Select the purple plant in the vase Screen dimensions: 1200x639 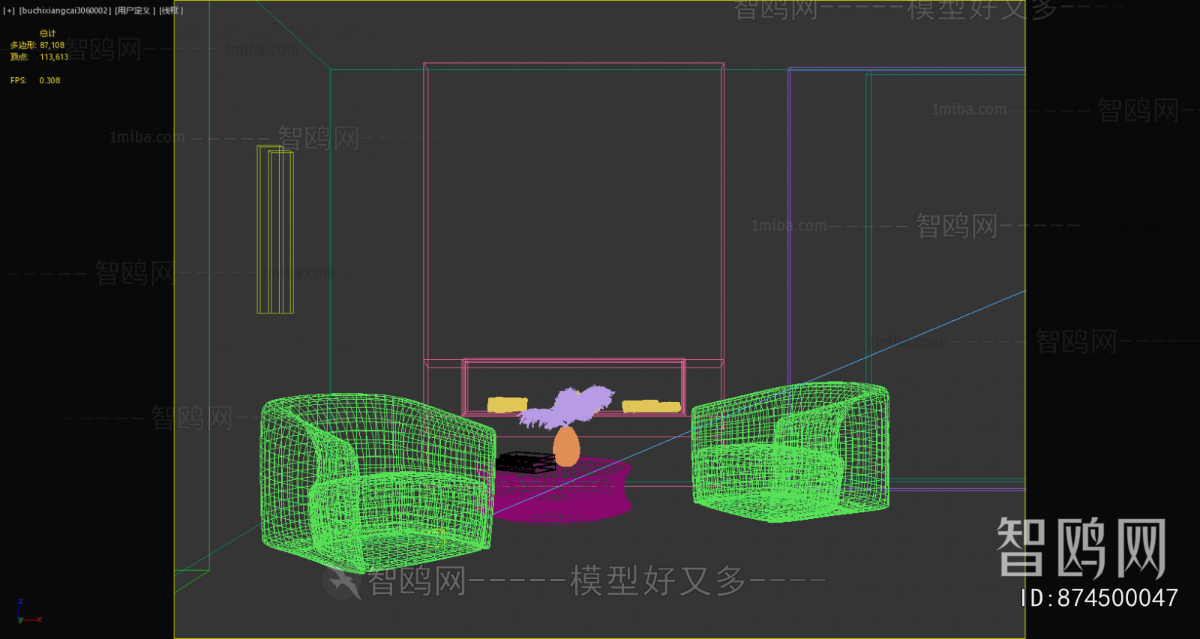pos(567,406)
